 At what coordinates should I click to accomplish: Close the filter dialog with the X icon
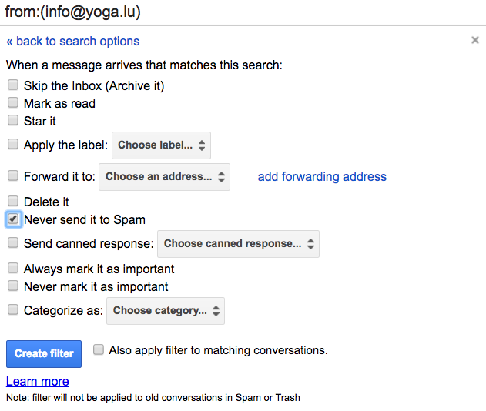pos(475,40)
